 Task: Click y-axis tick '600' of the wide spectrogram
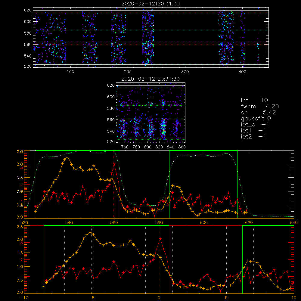28,21
